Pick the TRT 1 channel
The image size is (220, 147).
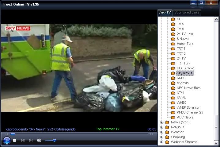[x=181, y=48]
